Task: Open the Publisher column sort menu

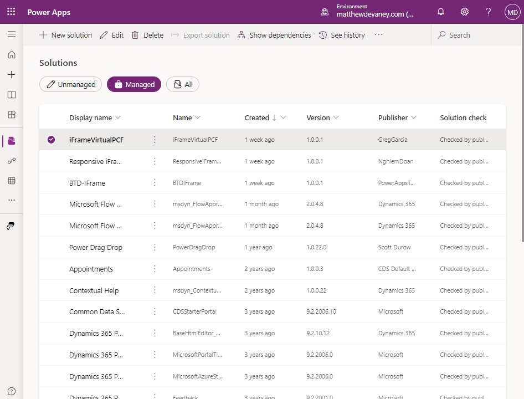Action: [x=413, y=117]
